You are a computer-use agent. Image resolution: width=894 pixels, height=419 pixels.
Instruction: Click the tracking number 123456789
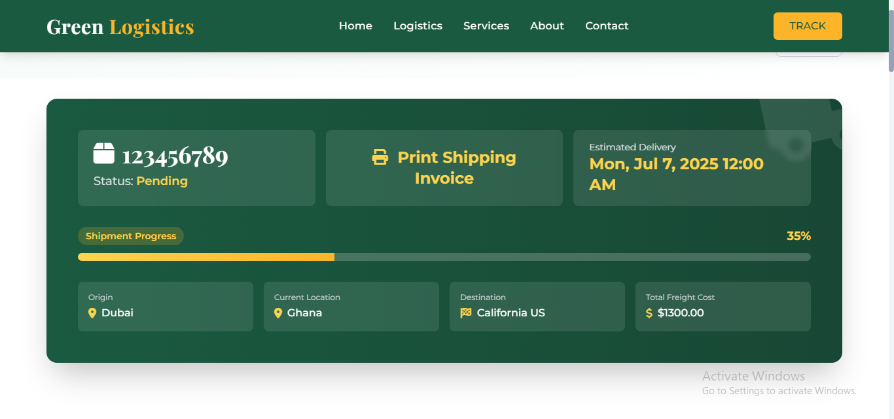[175, 156]
